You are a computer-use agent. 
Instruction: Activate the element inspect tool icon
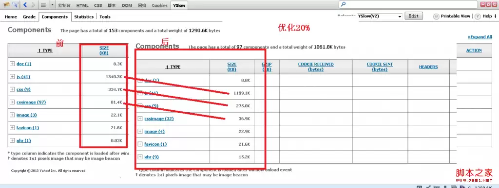16,5
